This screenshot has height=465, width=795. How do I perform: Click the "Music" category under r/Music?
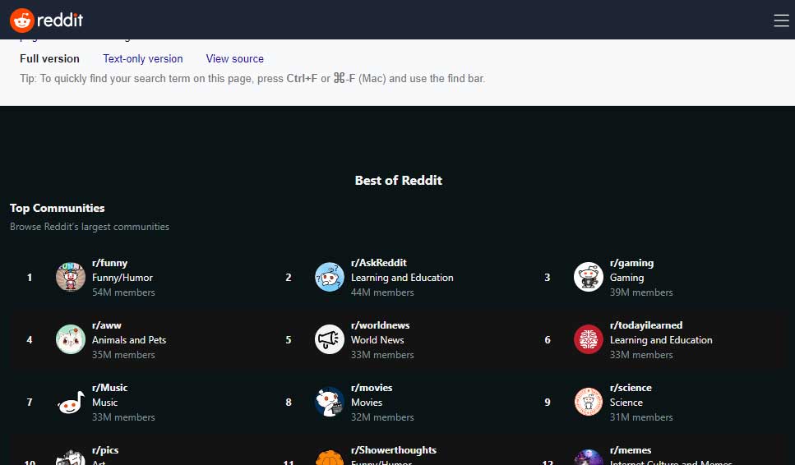pyautogui.click(x=104, y=403)
